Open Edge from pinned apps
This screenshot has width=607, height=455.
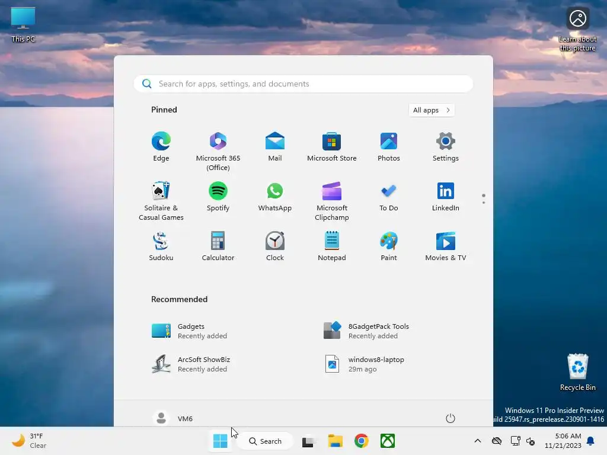point(161,147)
